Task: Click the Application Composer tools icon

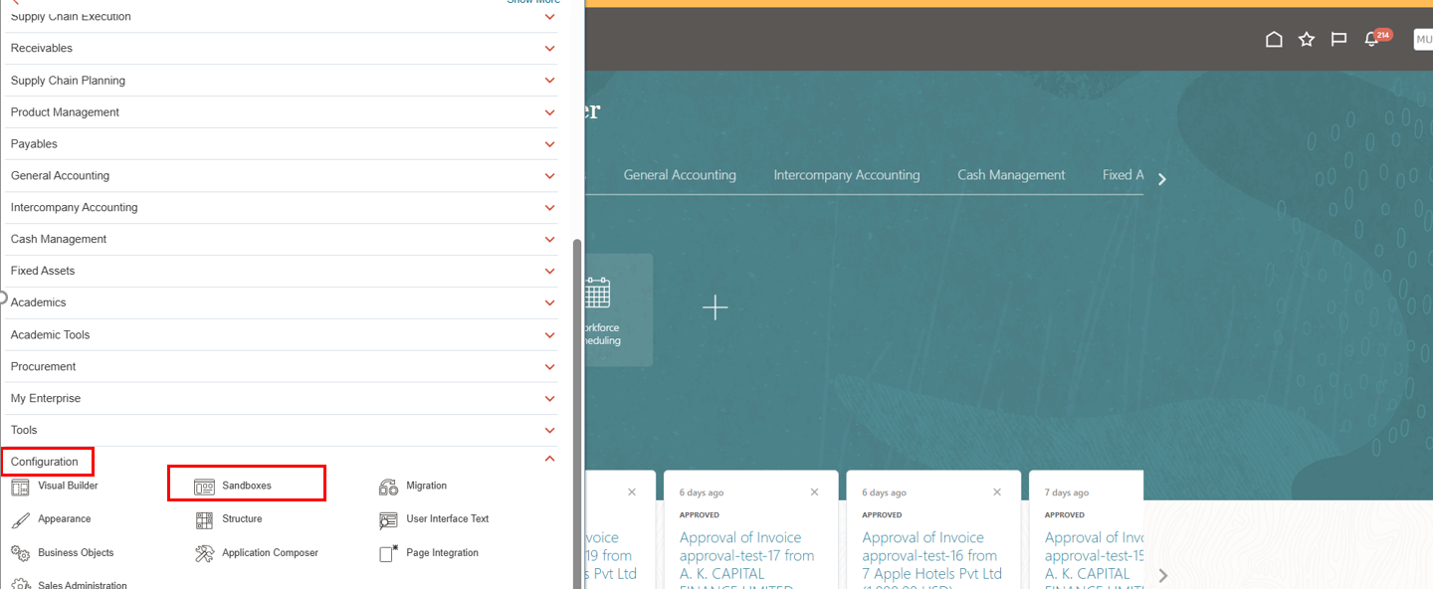Action: 204,553
